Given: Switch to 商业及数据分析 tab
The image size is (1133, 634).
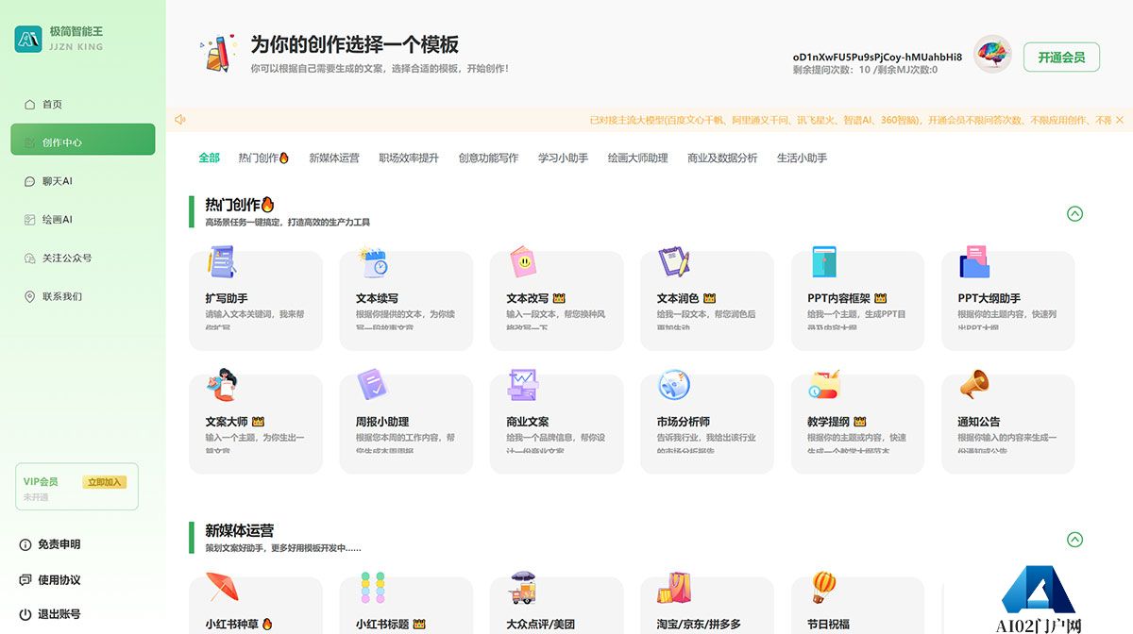Looking at the screenshot, I should 722,158.
